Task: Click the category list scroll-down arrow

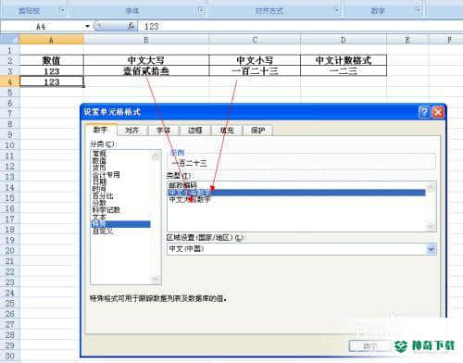Action: pyautogui.click(x=156, y=279)
